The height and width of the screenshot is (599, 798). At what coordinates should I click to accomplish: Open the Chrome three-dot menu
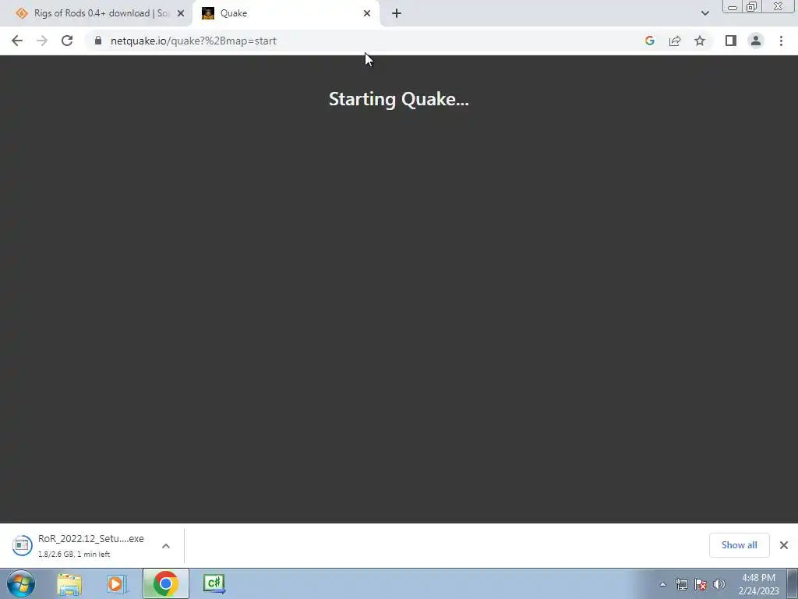(x=781, y=41)
